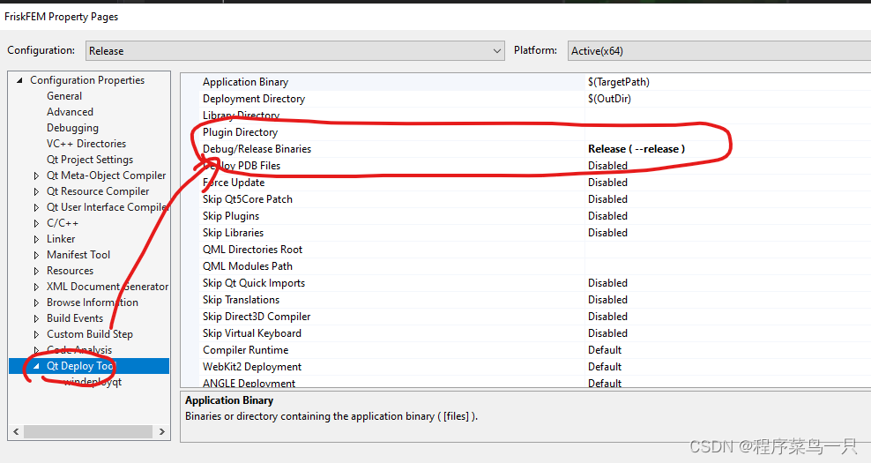Click the Disabled value for Skip Plugins
871x463 pixels.
point(607,216)
